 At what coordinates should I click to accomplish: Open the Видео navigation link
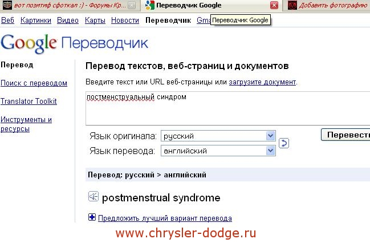click(68, 21)
